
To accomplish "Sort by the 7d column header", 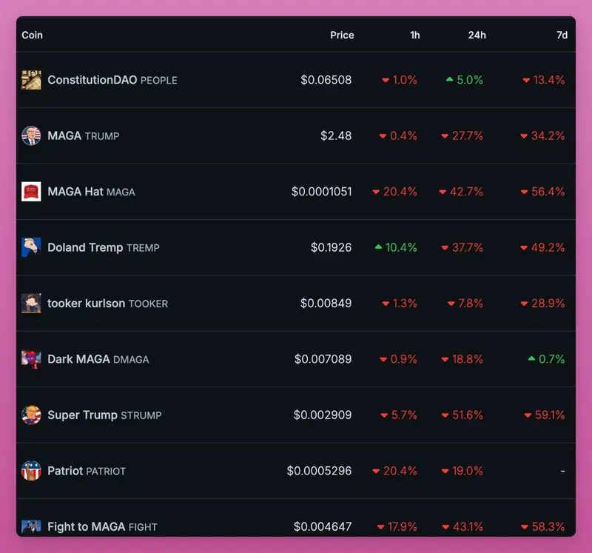I will pyautogui.click(x=562, y=35).
